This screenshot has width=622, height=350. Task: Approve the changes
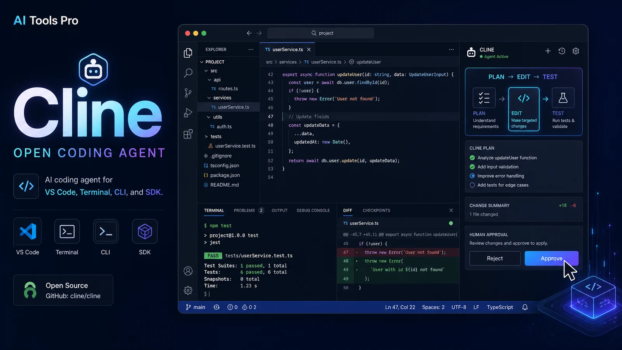click(x=551, y=258)
